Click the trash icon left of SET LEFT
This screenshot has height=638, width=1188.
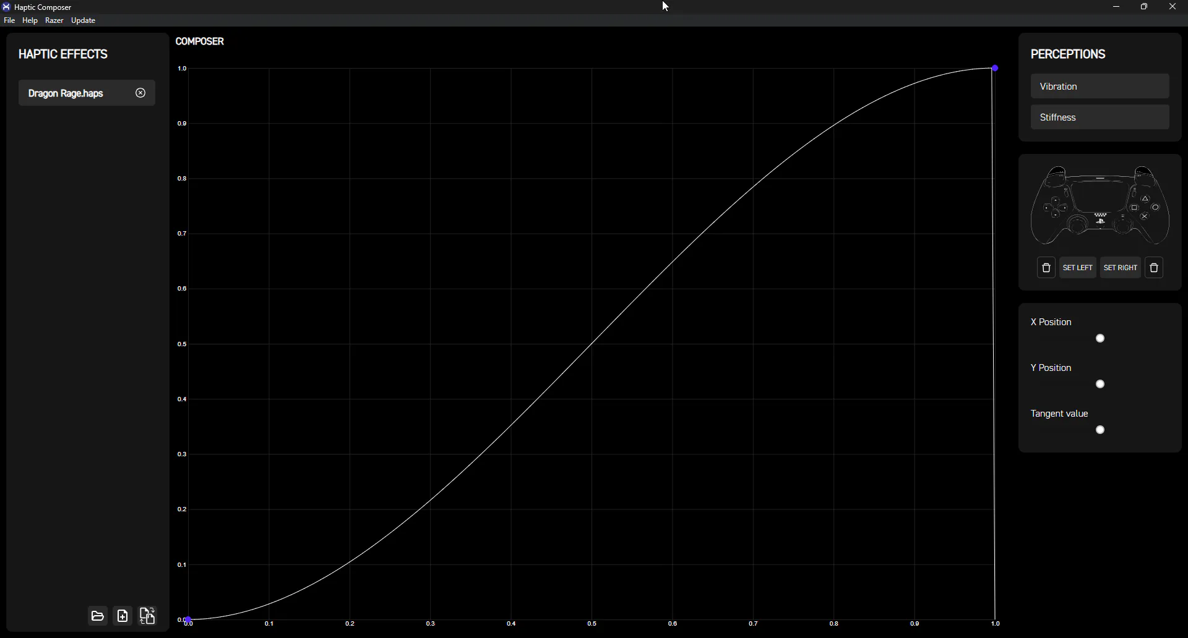1046,268
